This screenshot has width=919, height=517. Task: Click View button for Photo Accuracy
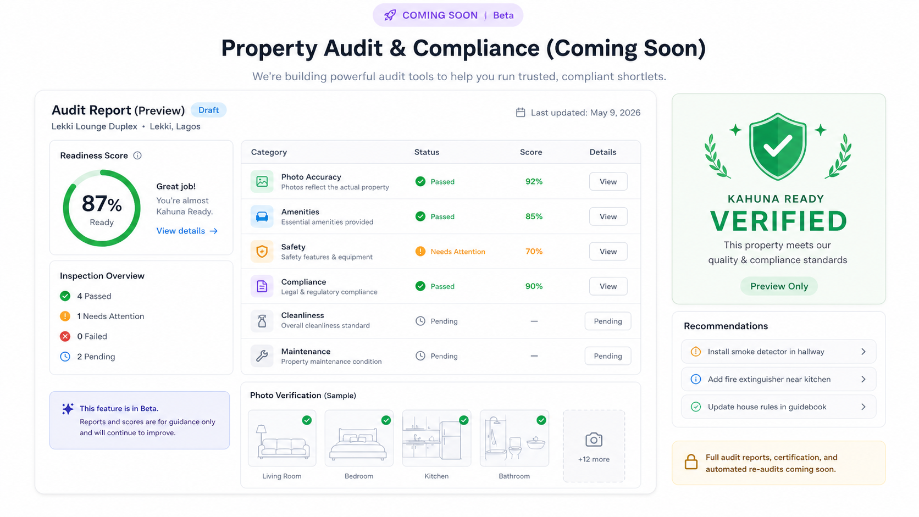coord(608,182)
